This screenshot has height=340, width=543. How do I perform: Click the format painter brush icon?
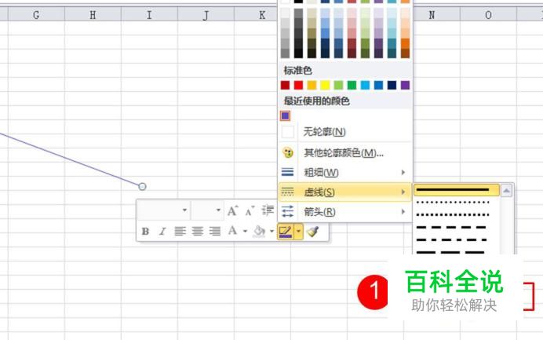[x=313, y=231]
